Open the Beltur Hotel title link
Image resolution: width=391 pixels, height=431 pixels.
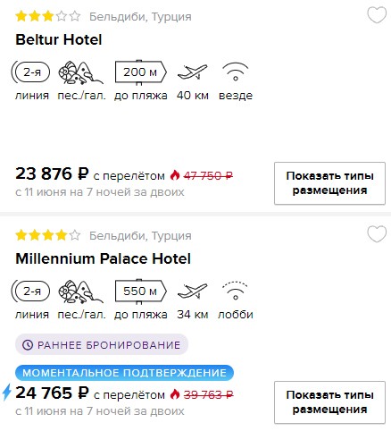pyautogui.click(x=59, y=39)
